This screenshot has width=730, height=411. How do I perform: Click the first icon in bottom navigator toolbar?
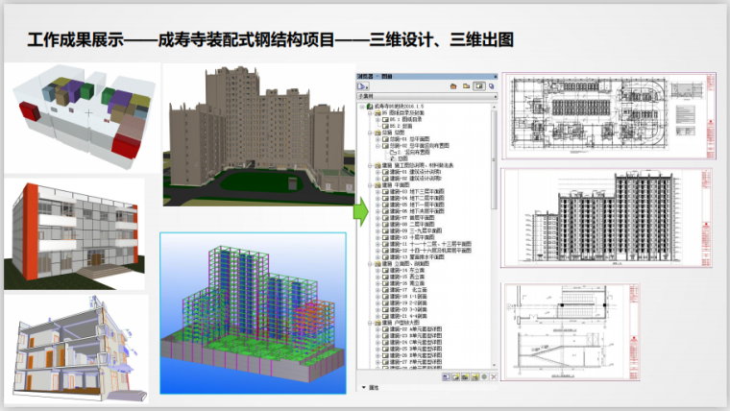pyautogui.click(x=445, y=377)
